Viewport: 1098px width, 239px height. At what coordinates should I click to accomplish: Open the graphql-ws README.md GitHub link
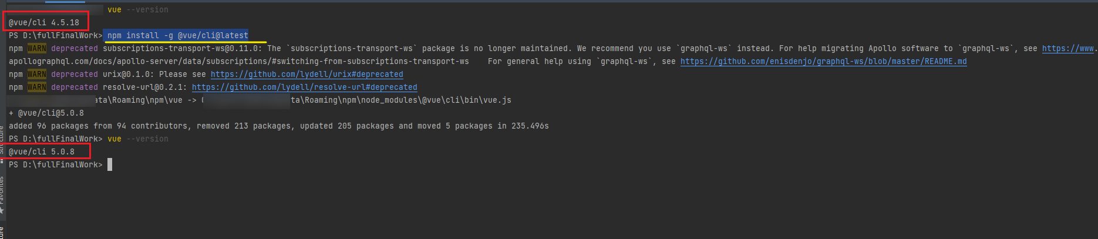tap(823, 61)
